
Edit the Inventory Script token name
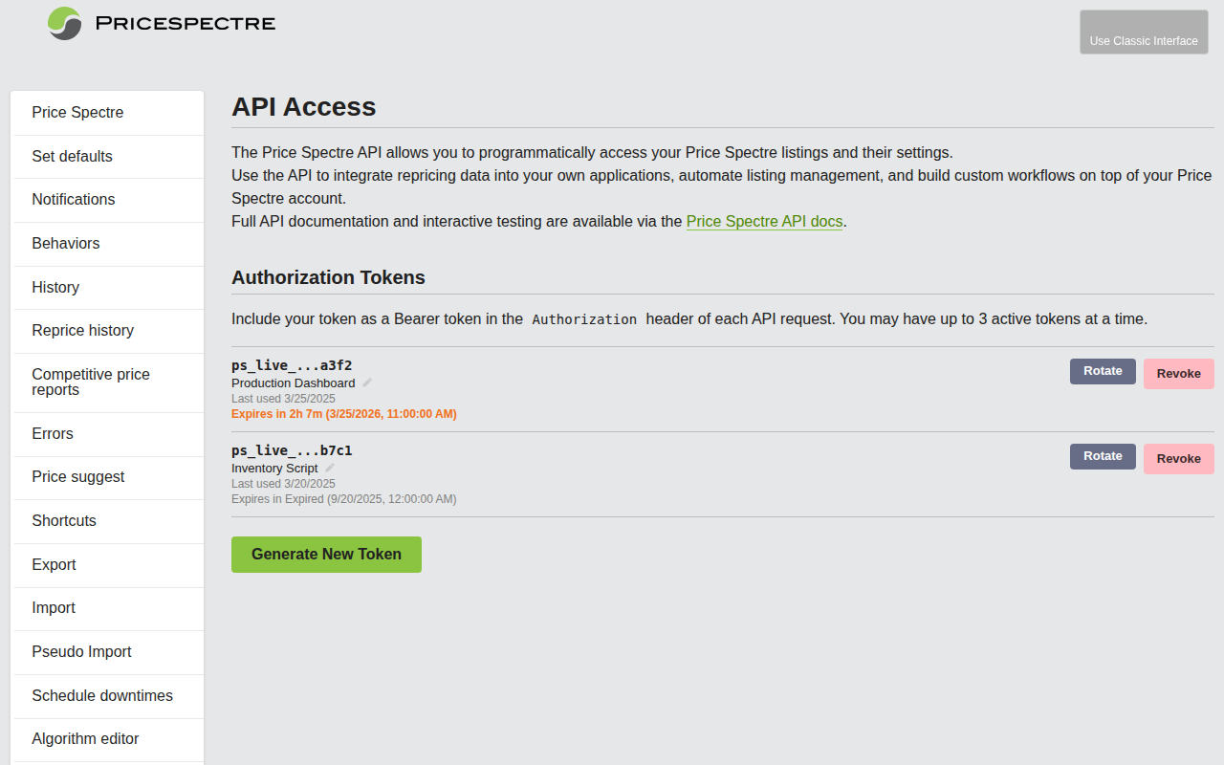(329, 468)
